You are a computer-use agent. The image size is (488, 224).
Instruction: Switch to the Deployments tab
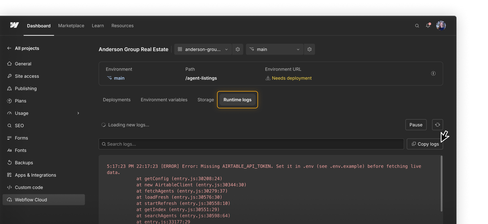pyautogui.click(x=117, y=100)
